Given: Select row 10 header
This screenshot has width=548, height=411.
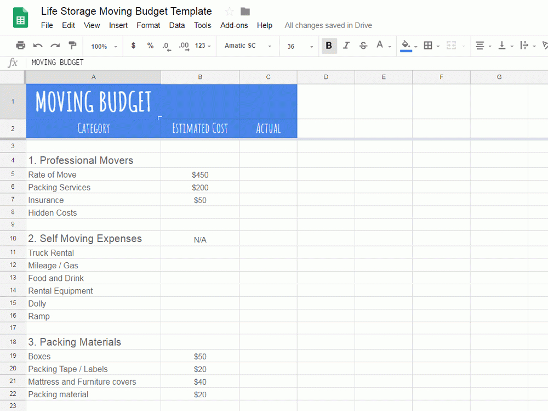Looking at the screenshot, I should [13, 238].
